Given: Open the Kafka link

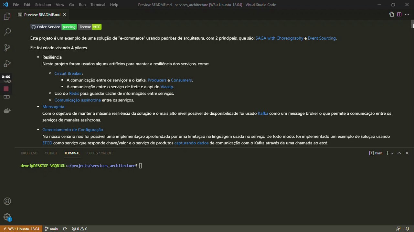Looking at the screenshot, I should (x=263, y=113).
